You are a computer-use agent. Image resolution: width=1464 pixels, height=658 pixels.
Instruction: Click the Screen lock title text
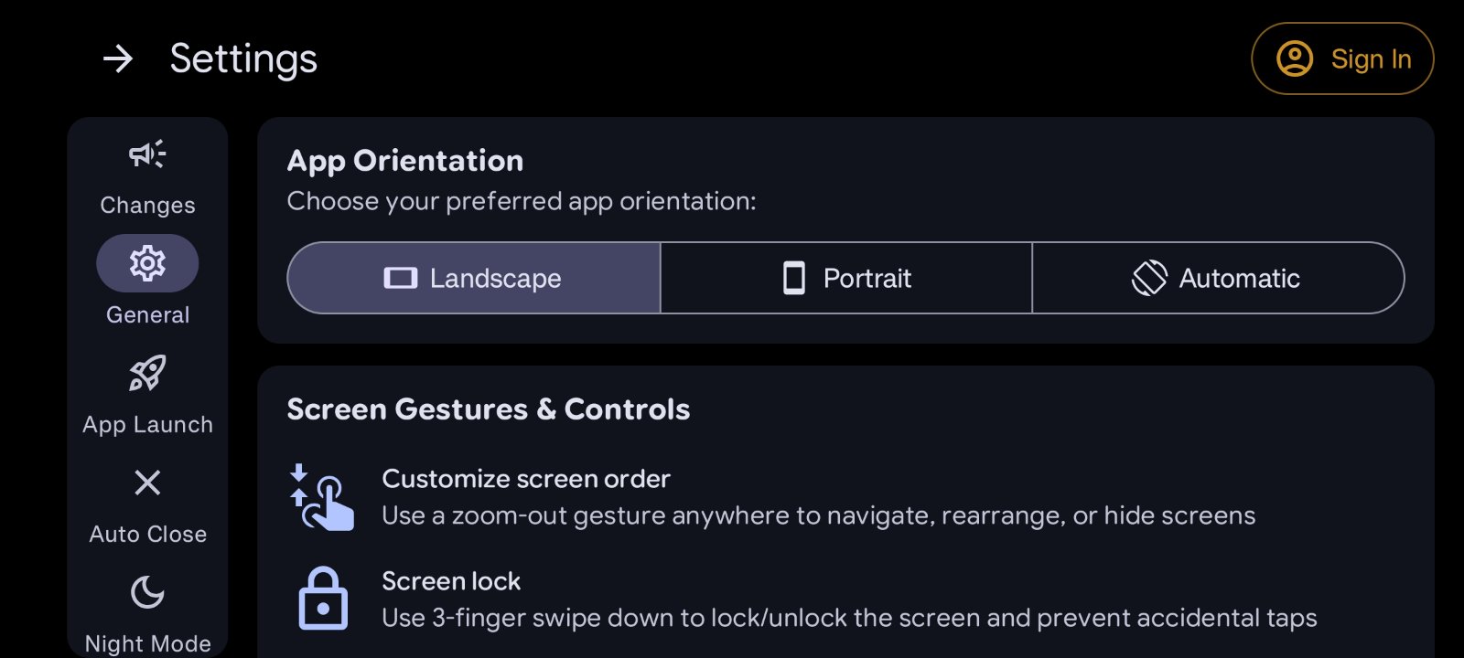[451, 581]
